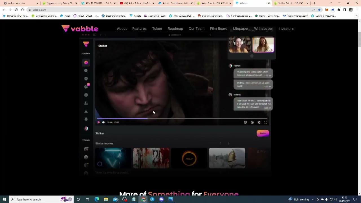Open Task View on the taskbar
The height and width of the screenshot is (203, 361).
[x=87, y=199]
